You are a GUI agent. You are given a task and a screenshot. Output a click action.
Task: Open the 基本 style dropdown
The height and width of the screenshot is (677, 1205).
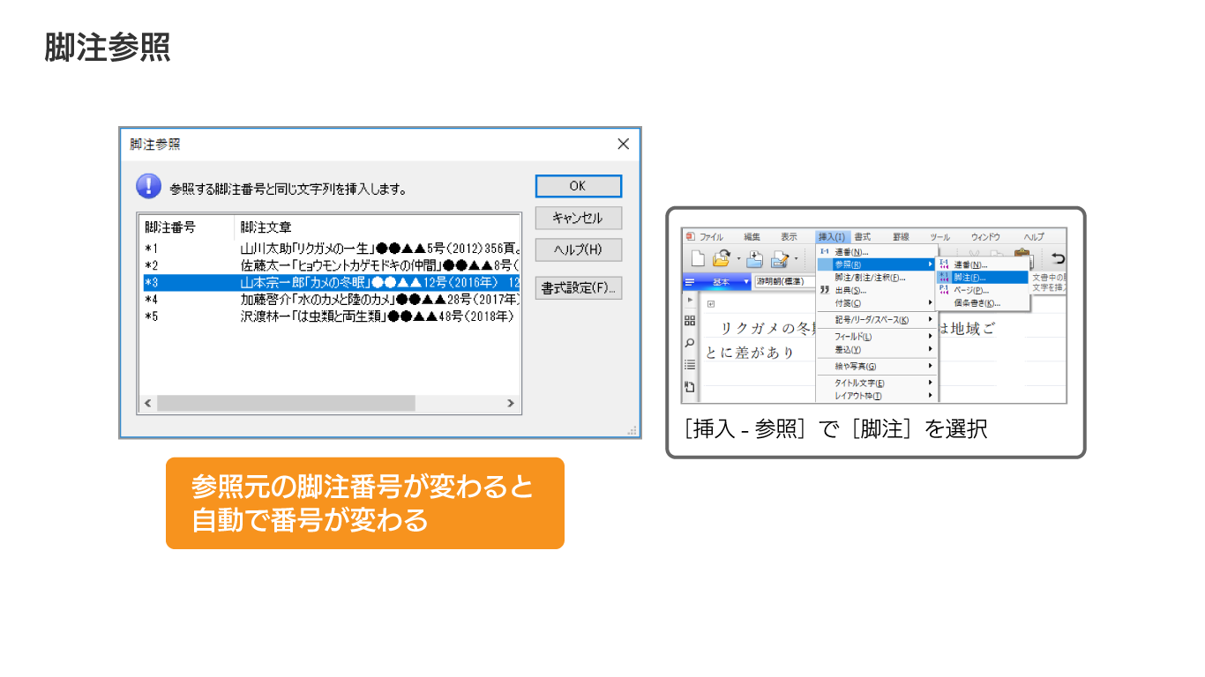pyautogui.click(x=746, y=282)
